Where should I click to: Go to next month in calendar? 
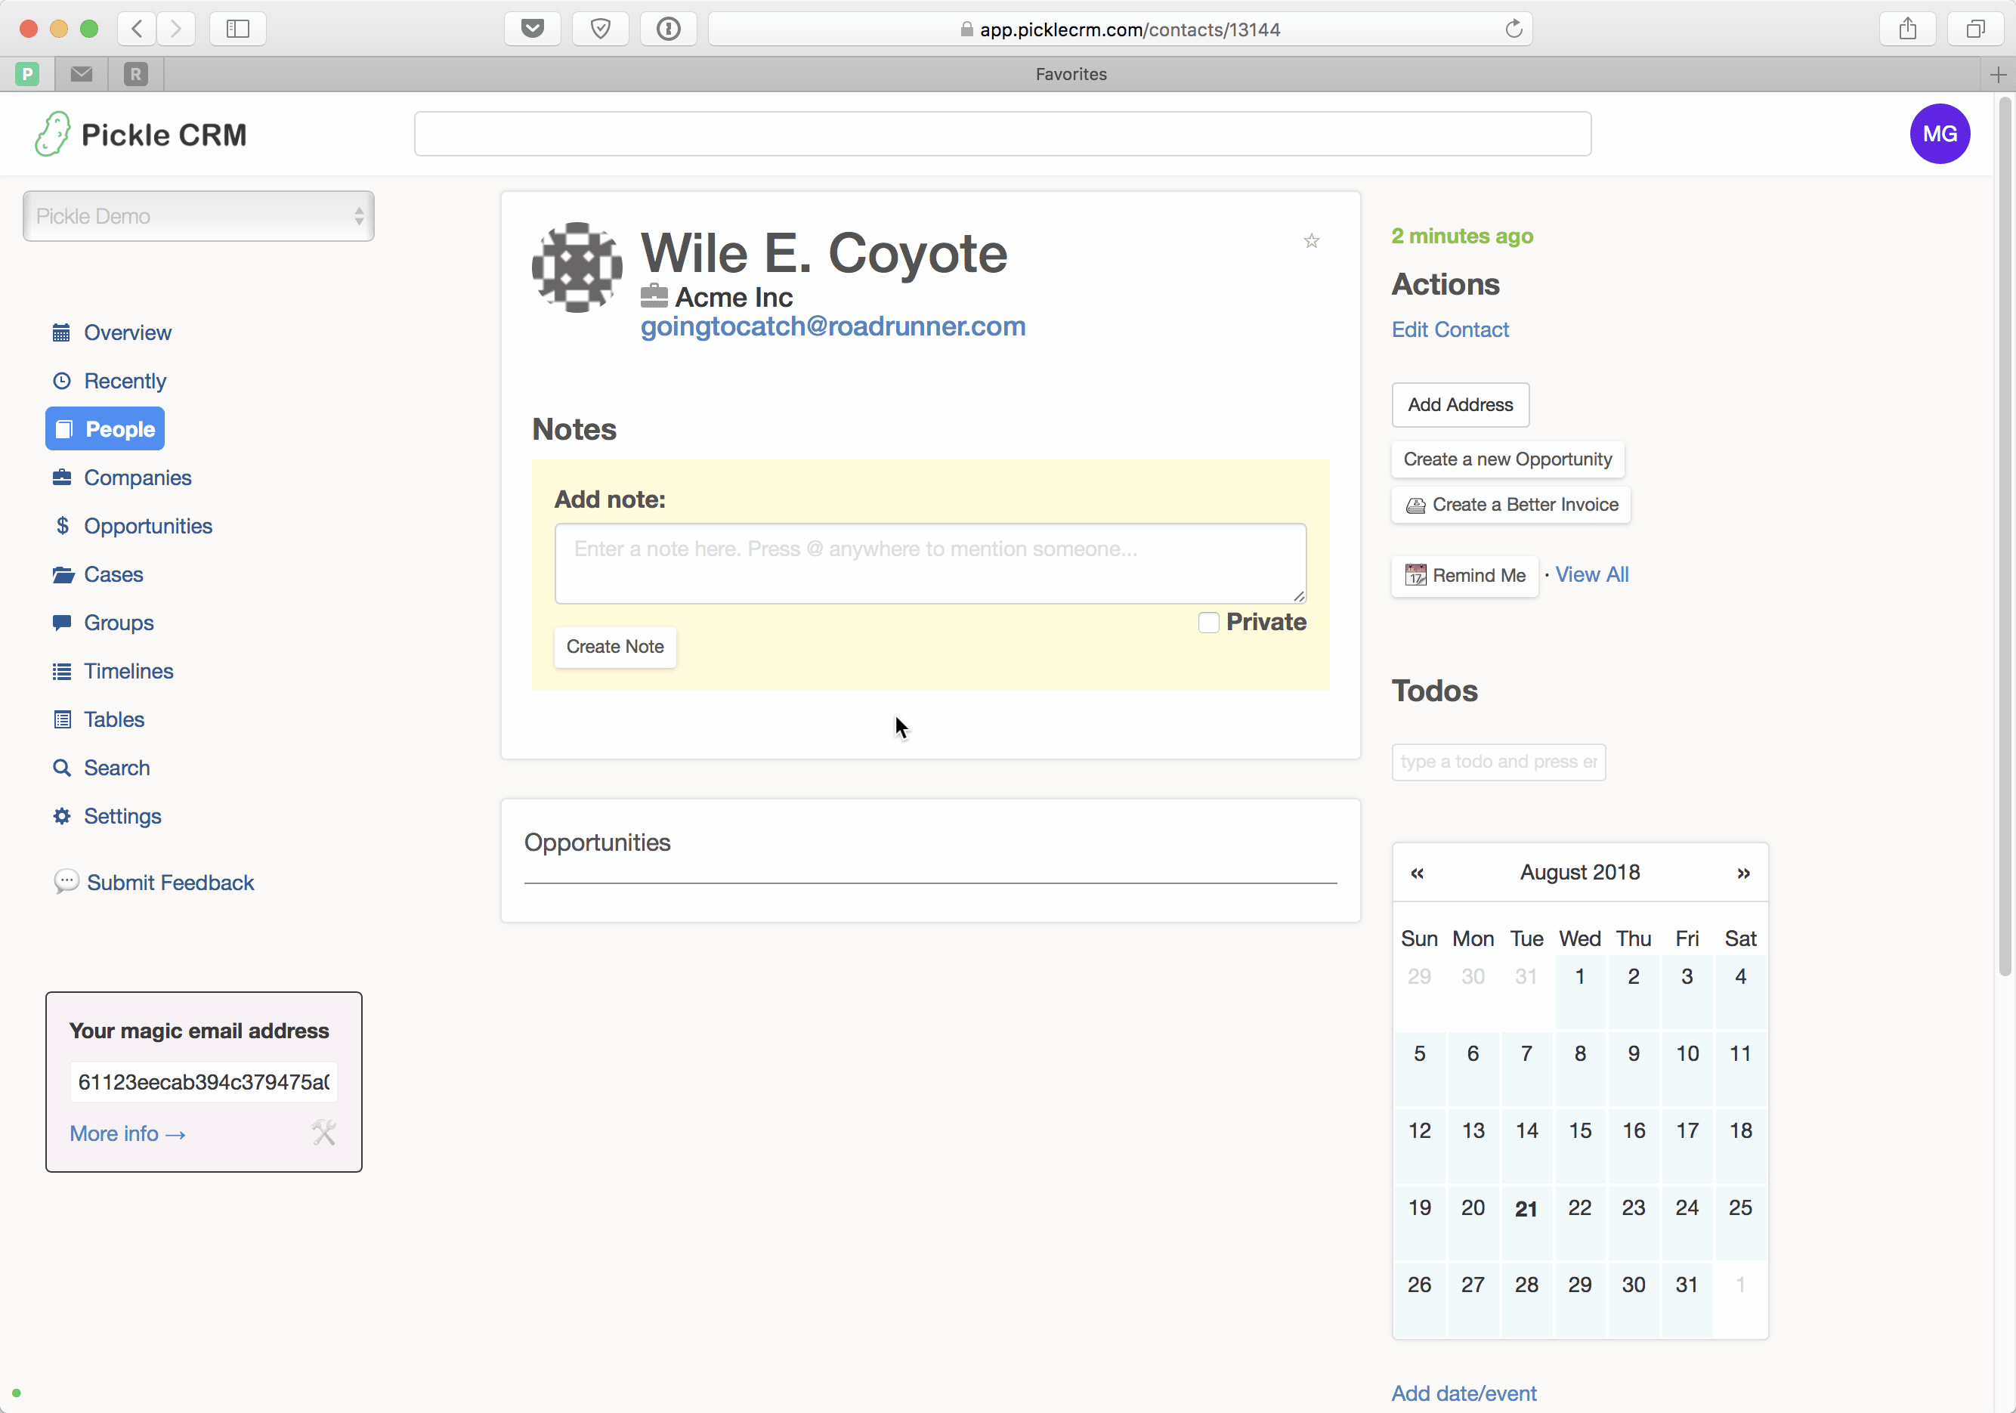click(x=1744, y=873)
